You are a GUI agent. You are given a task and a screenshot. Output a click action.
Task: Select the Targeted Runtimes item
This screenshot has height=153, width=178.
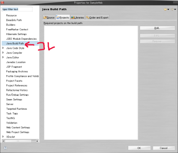pos(17,109)
